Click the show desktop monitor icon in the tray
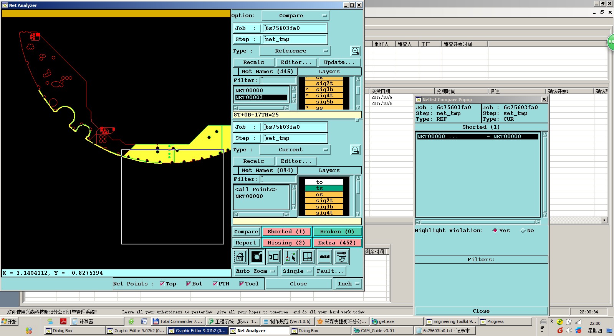Screen dimensions: 614x336 pos(609,330)
